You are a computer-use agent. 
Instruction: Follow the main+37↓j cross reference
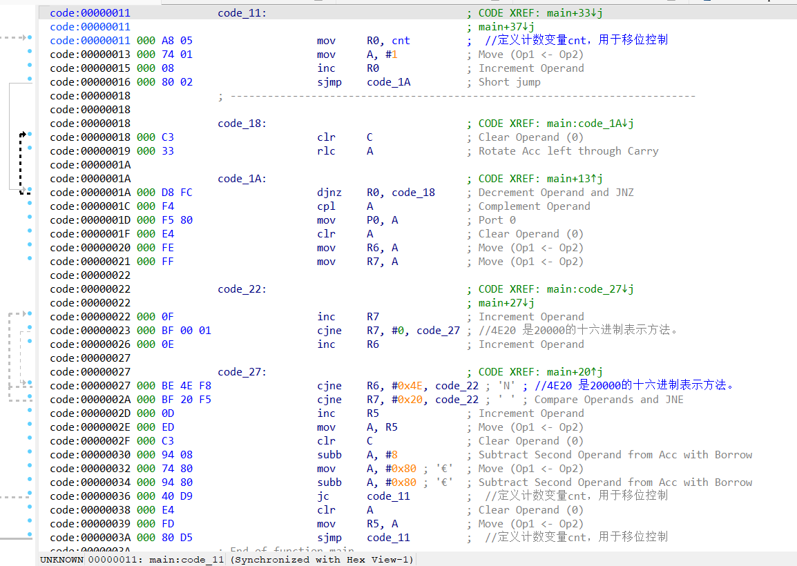click(506, 27)
